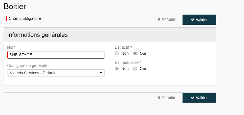Cancel using the top Annuler link
Image resolution: width=244 pixels, height=115 pixels.
[166, 20]
